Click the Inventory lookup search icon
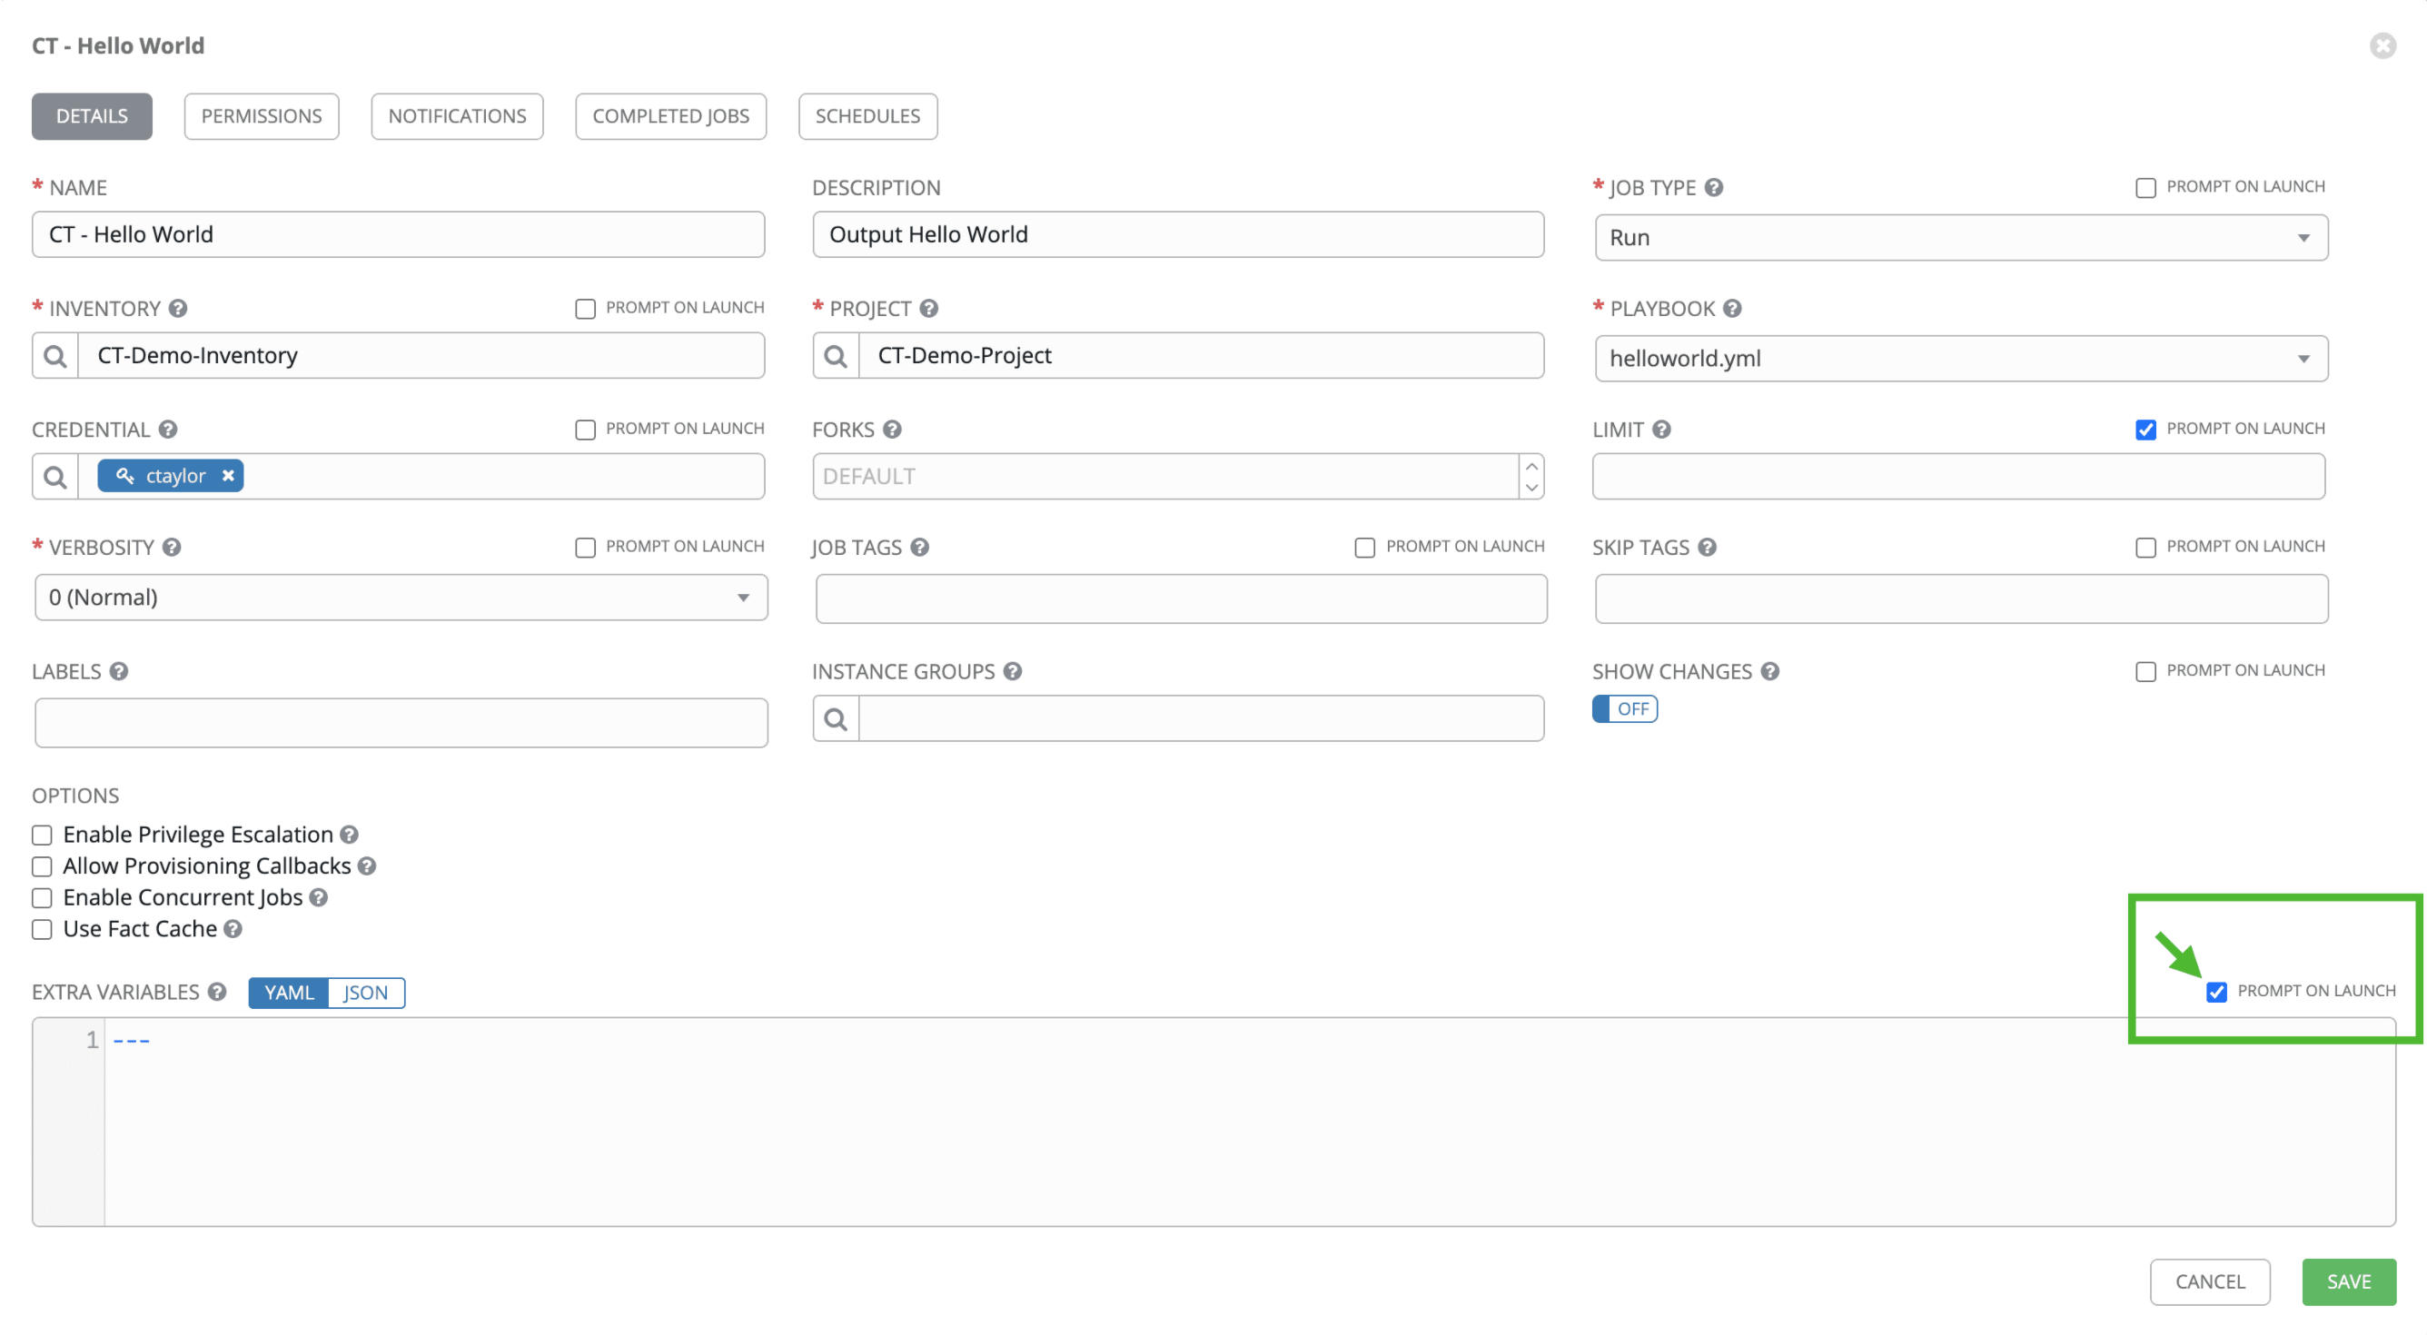2427x1335 pixels. (55, 356)
